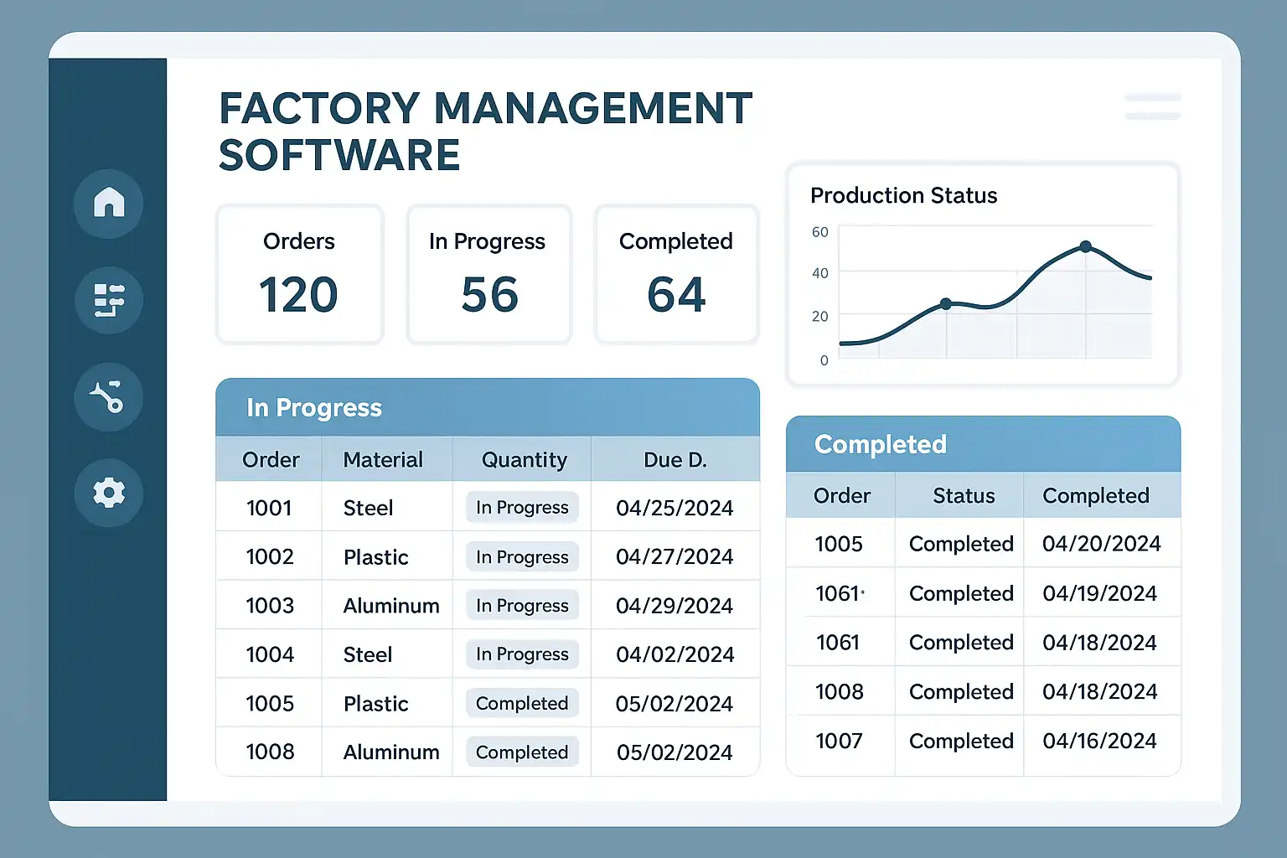1287x858 pixels.
Task: Click the Due D. column header
Action: click(x=675, y=460)
